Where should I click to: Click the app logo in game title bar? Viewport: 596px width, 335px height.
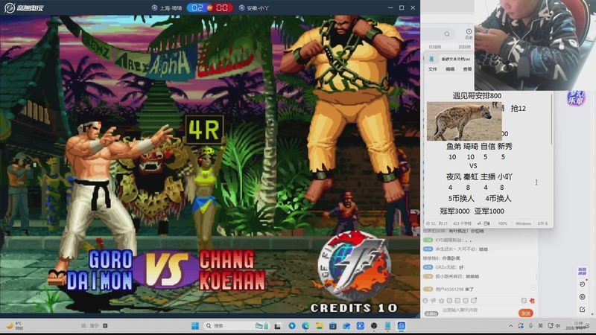pos(24,7)
